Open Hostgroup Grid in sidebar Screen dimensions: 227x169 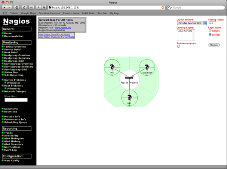pos(14,61)
